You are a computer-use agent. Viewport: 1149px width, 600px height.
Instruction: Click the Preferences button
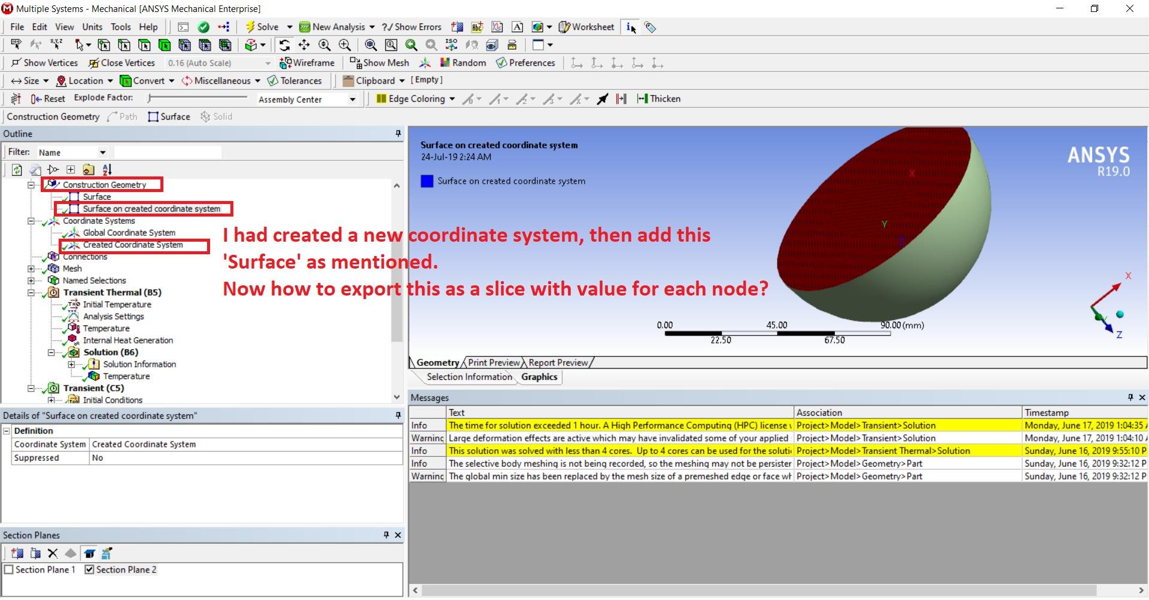coord(525,63)
